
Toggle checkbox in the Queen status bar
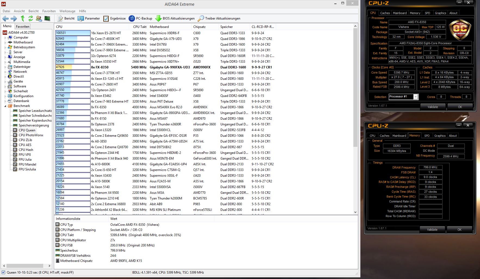(x=4, y=272)
